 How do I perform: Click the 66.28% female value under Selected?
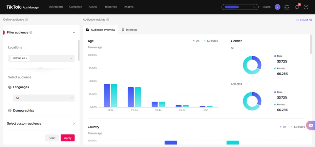coord(283,110)
